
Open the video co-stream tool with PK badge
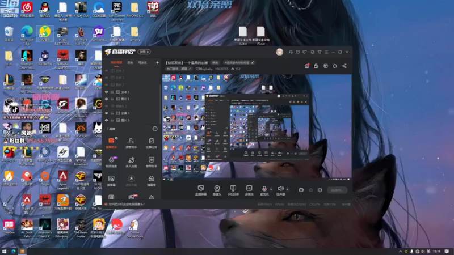click(x=111, y=162)
